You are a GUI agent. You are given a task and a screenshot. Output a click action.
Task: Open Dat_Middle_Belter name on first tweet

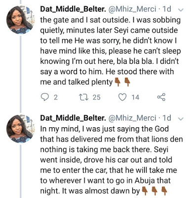pyautogui.click(x=73, y=9)
